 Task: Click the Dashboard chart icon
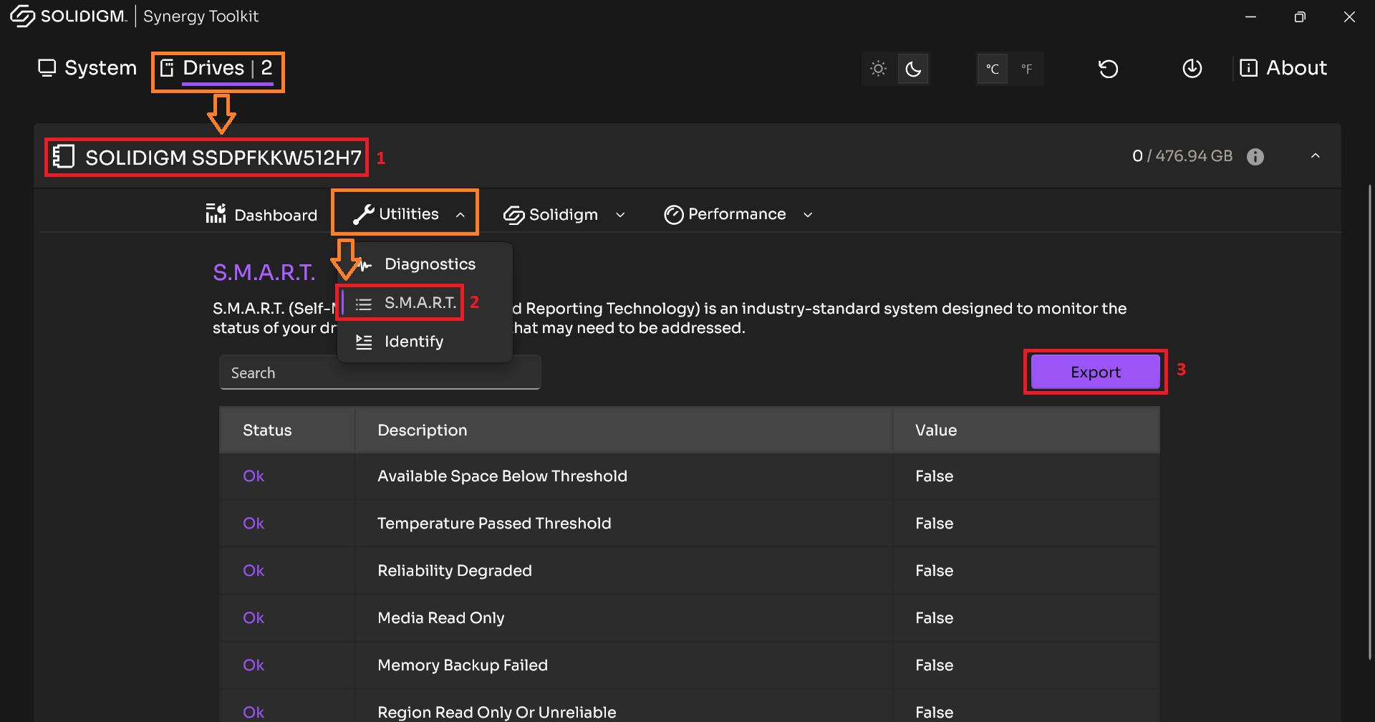pyautogui.click(x=216, y=213)
